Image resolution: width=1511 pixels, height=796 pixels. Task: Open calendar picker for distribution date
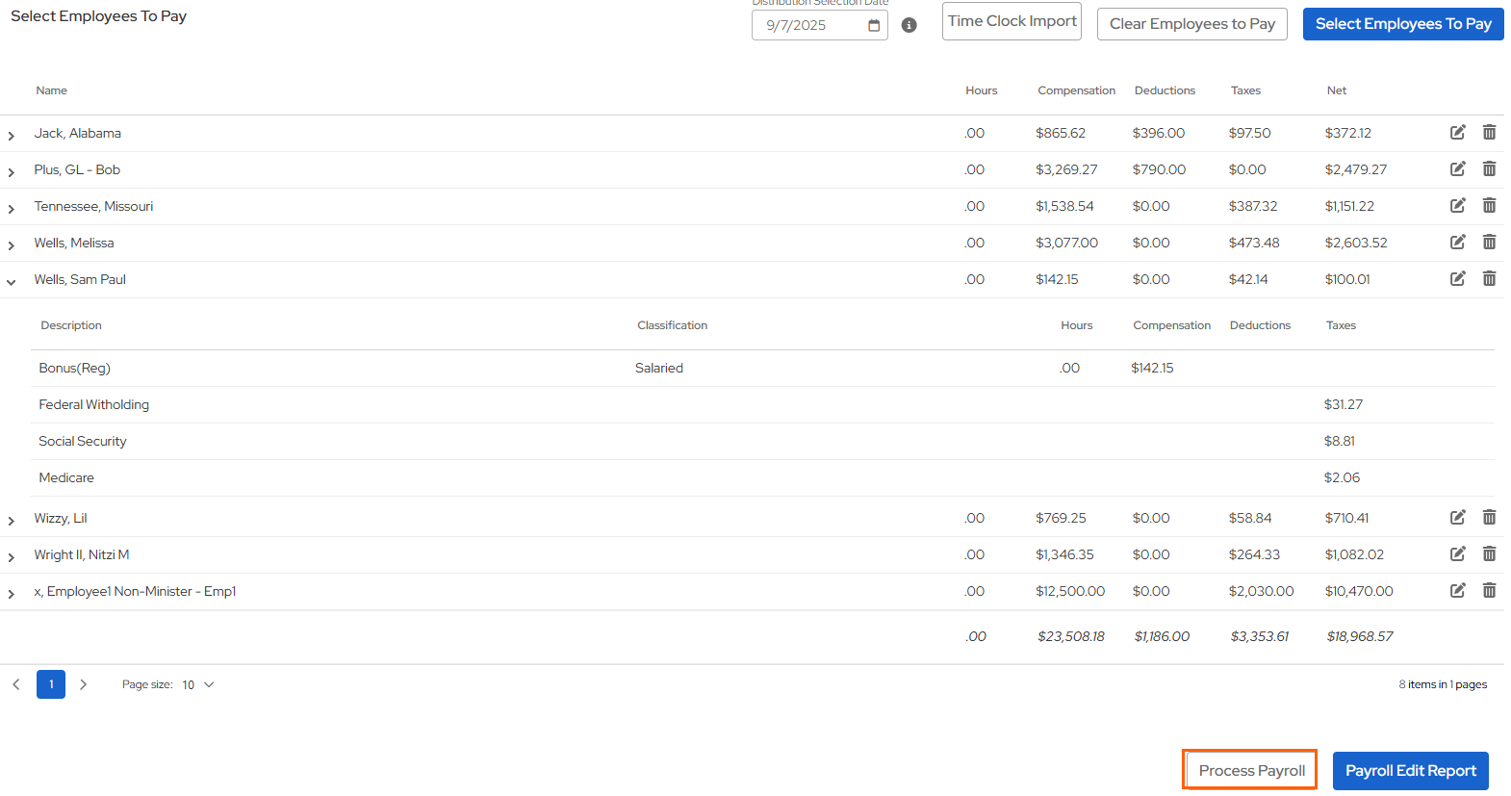click(x=873, y=26)
